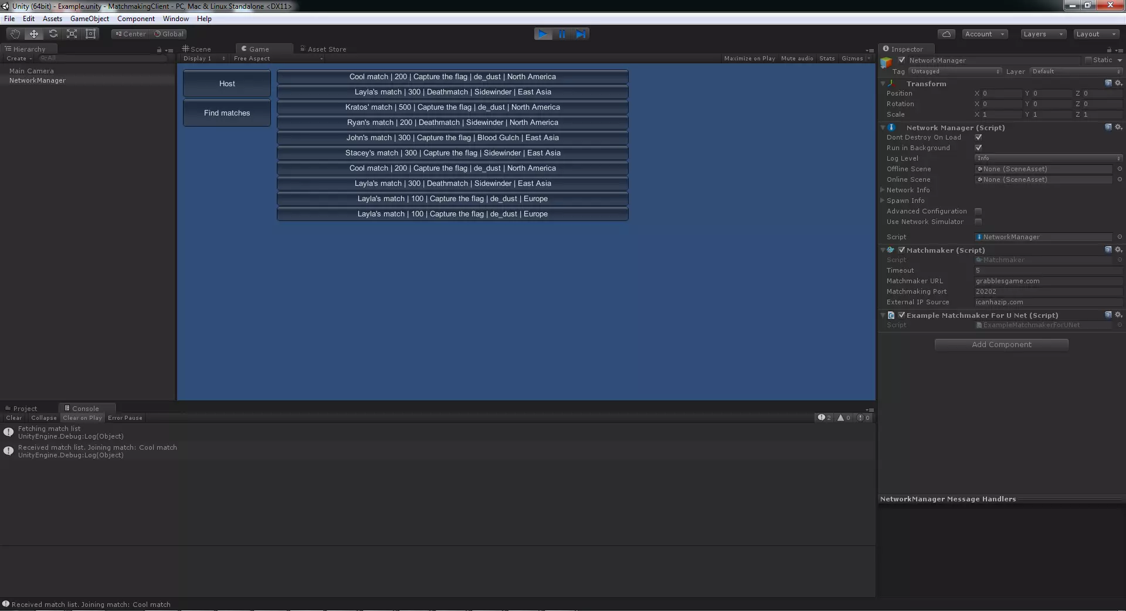Image resolution: width=1126 pixels, height=611 pixels.
Task: Open the Layers dropdown in toolbar
Action: [x=1043, y=34]
